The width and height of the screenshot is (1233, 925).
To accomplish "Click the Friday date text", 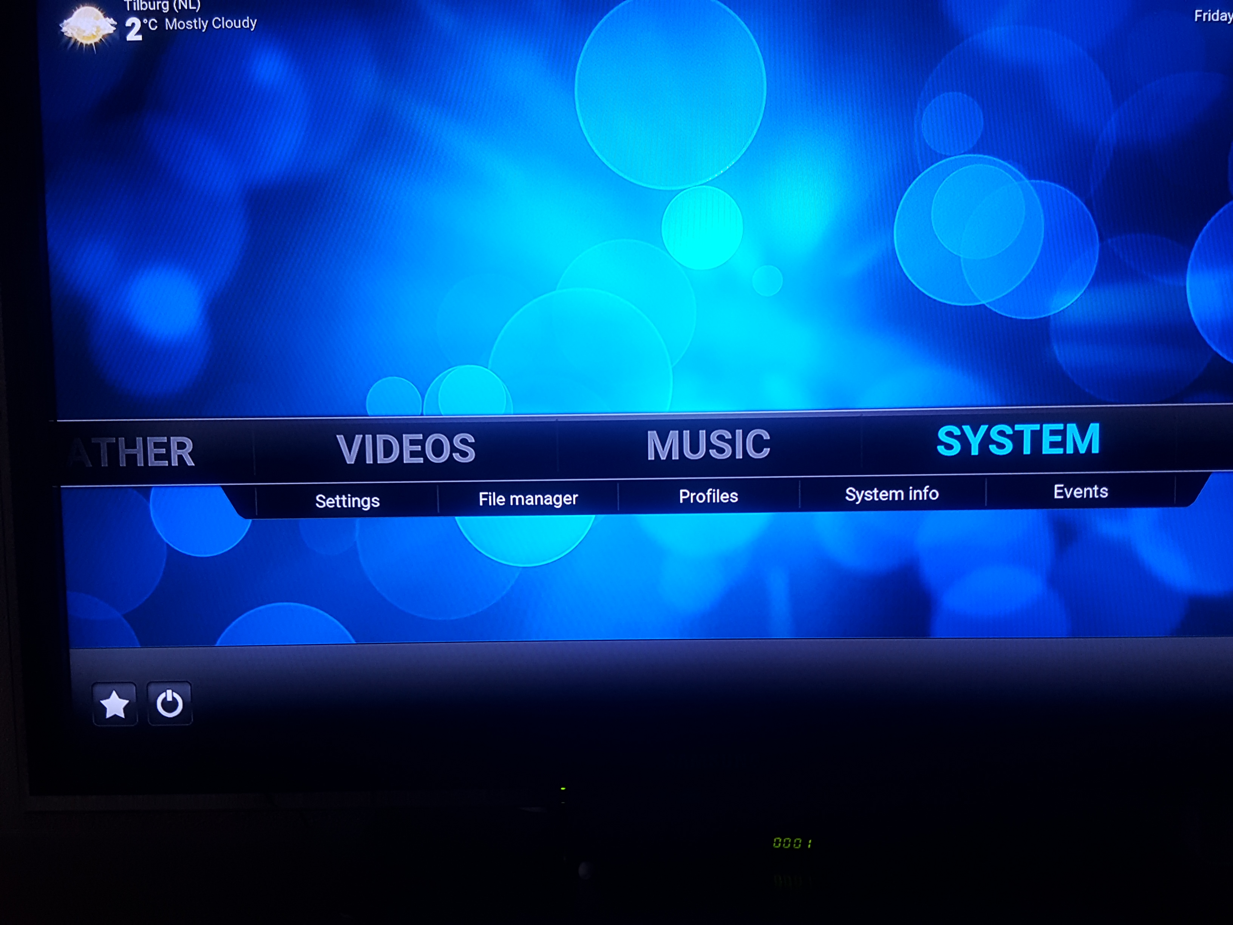I will [x=1213, y=16].
